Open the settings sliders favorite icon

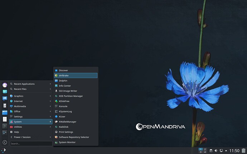5,133
